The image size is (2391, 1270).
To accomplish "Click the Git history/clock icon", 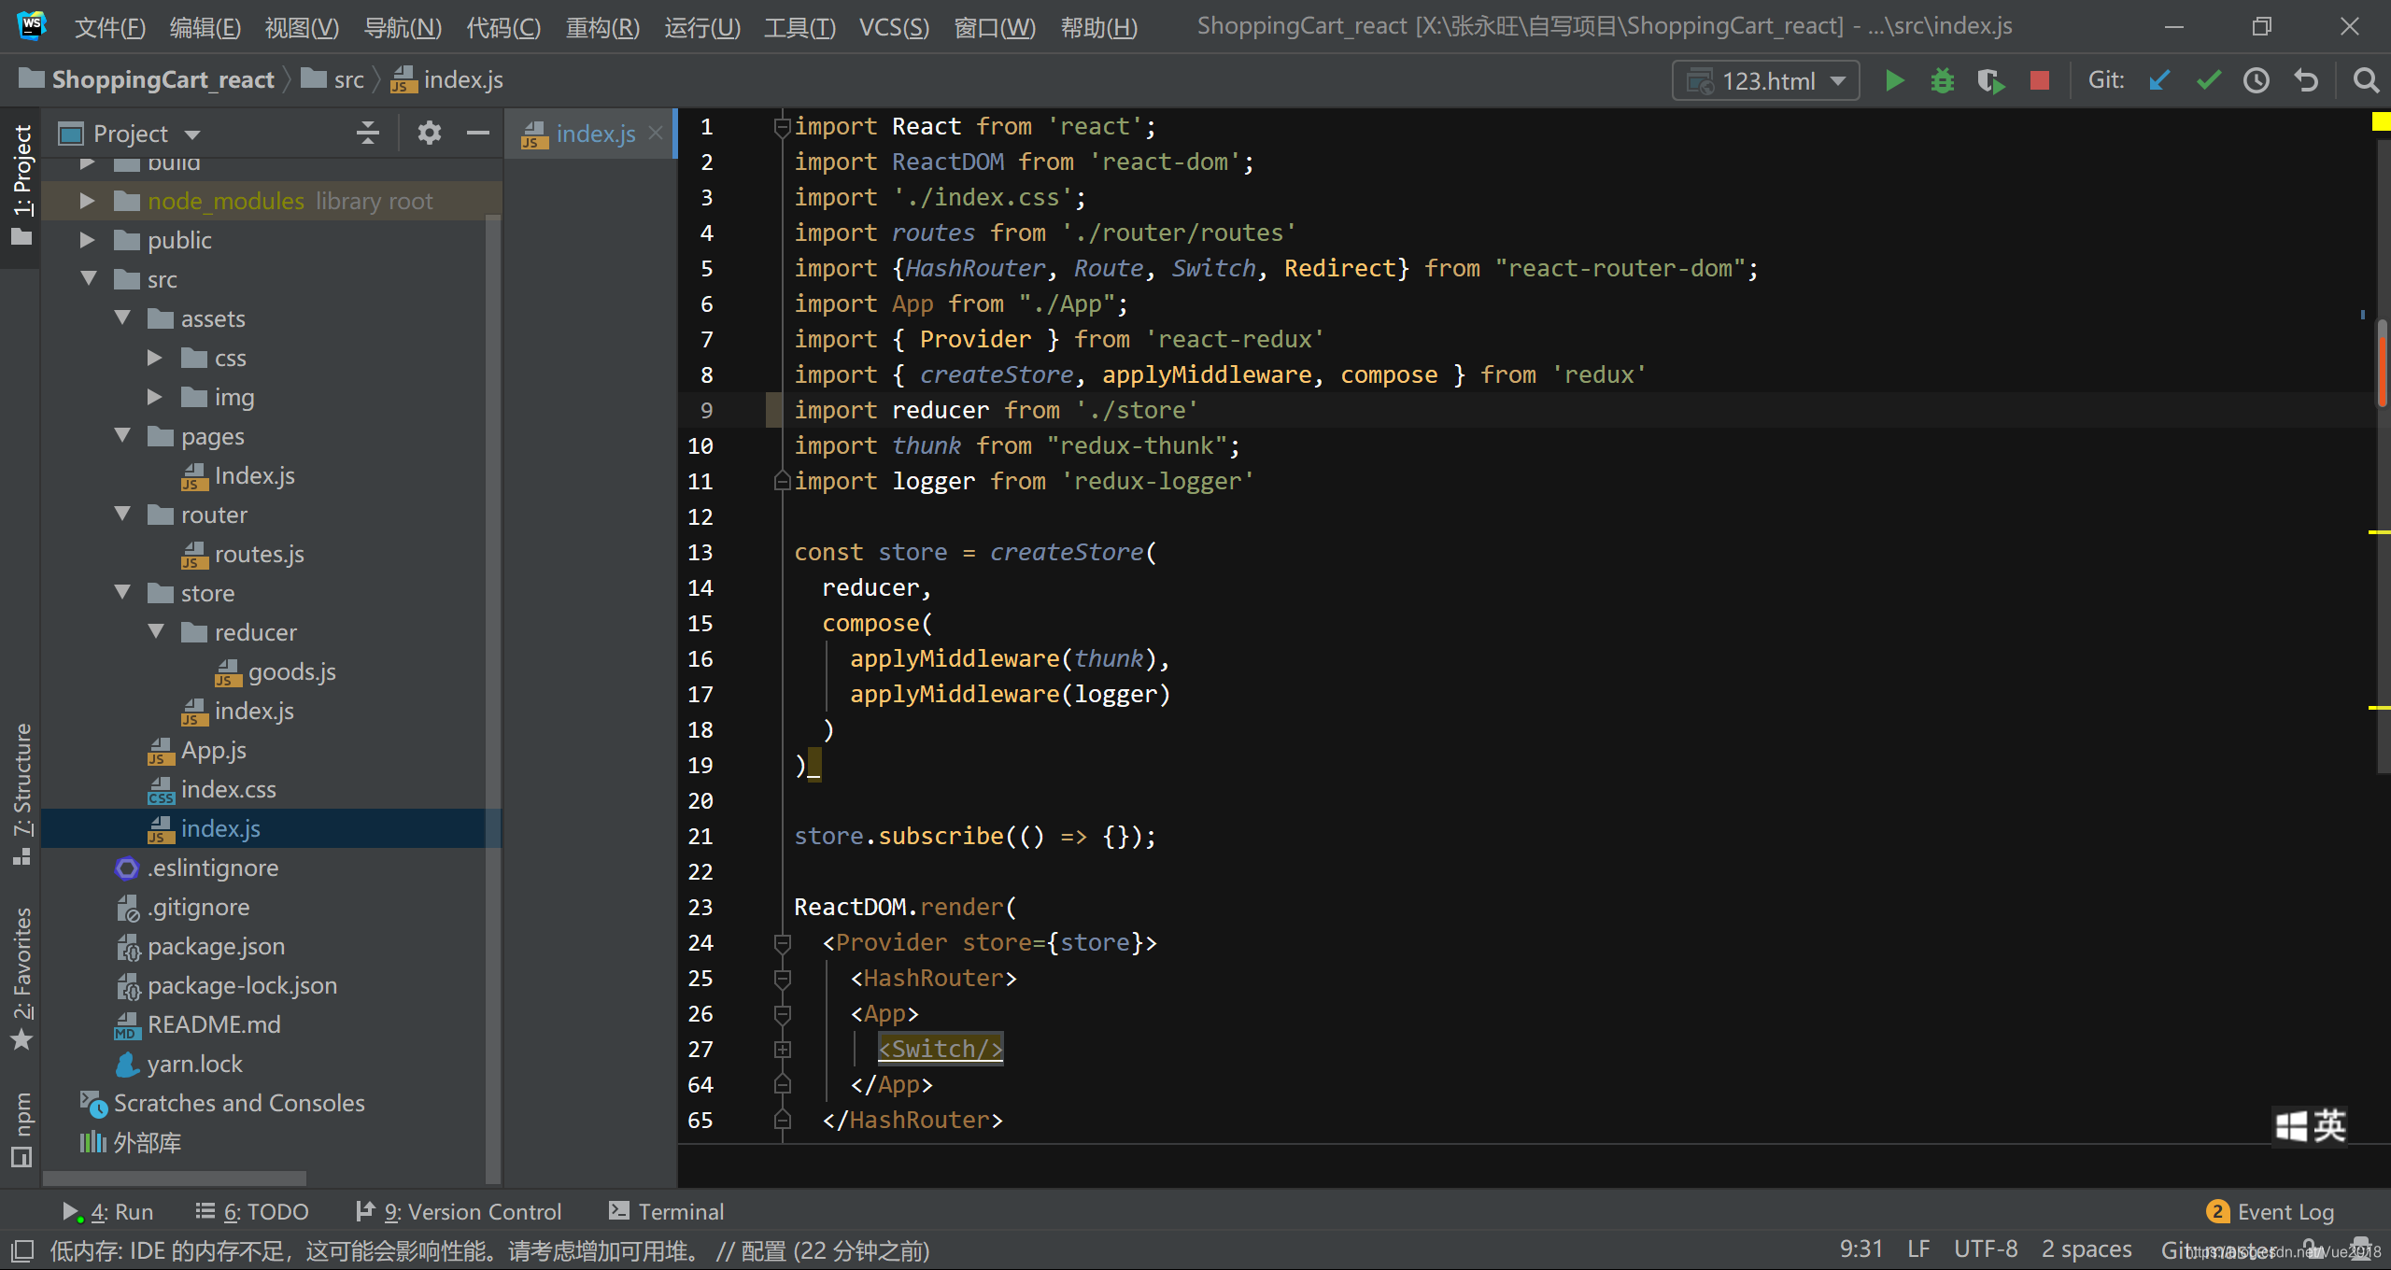I will coord(2259,80).
